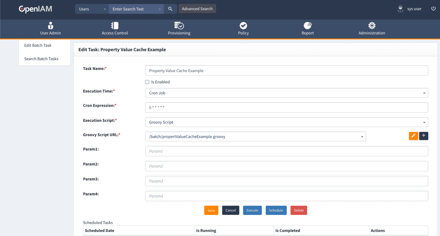
Task: Click the red Delete button
Action: [299, 210]
